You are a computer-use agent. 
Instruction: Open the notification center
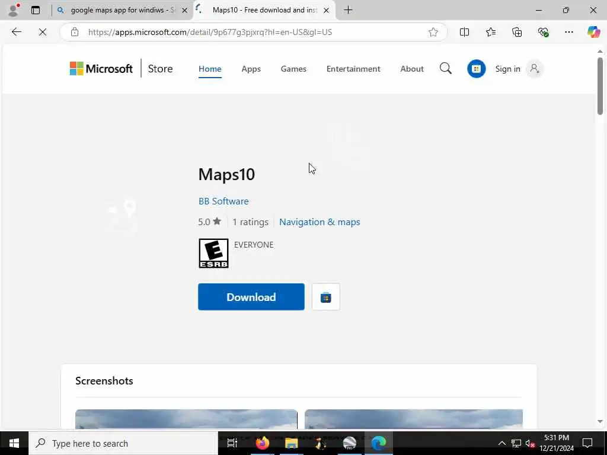[x=587, y=443]
